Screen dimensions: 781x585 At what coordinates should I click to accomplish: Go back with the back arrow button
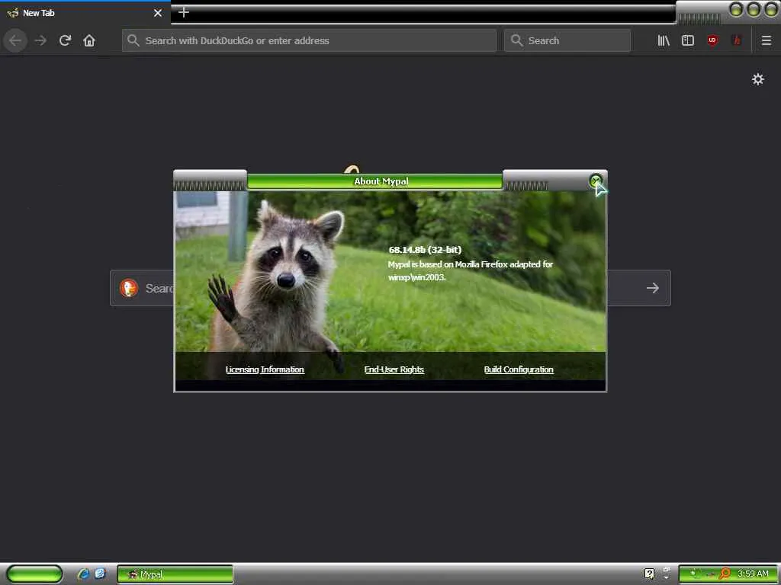point(15,40)
